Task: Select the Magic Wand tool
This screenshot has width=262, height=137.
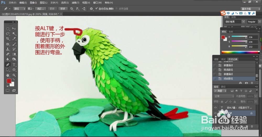Action: 14,34
